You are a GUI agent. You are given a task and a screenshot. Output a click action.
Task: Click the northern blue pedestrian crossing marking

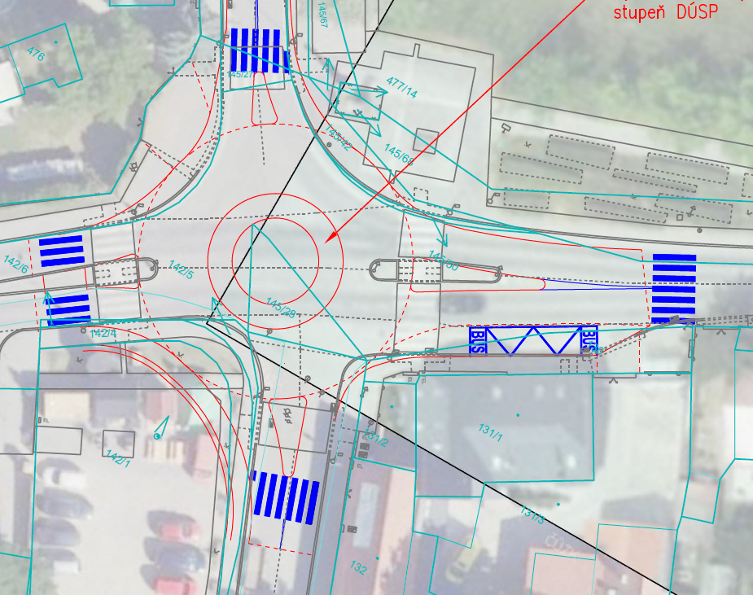click(259, 50)
